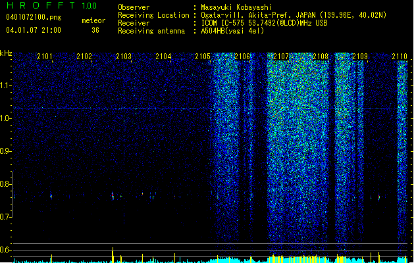Click the bright meteor echo just before 2103

click(113, 196)
